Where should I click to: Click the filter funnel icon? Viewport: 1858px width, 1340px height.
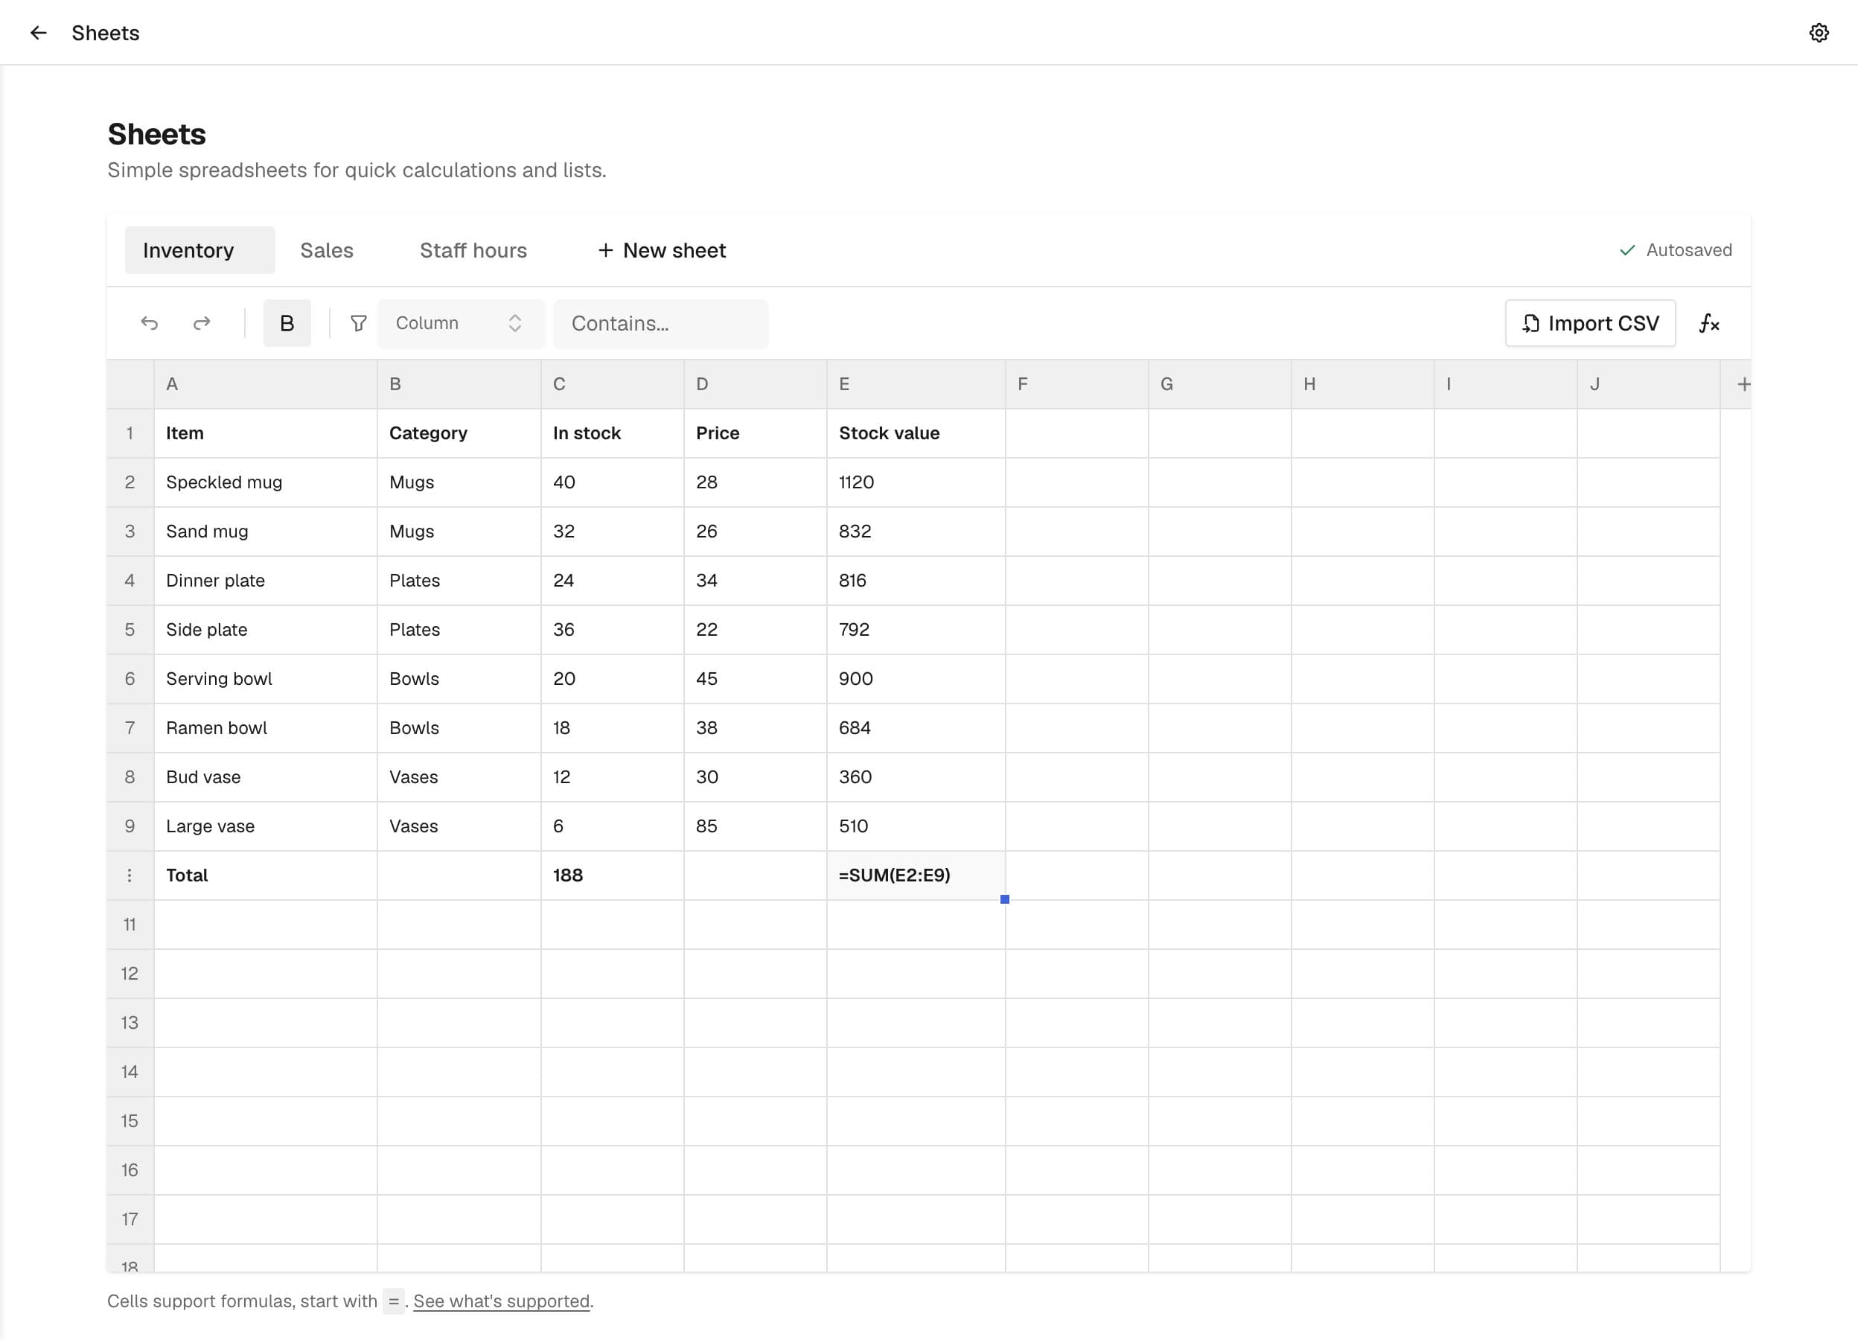358,324
